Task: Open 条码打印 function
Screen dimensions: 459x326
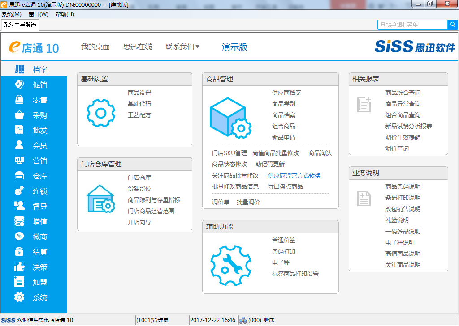Action: 284,251
